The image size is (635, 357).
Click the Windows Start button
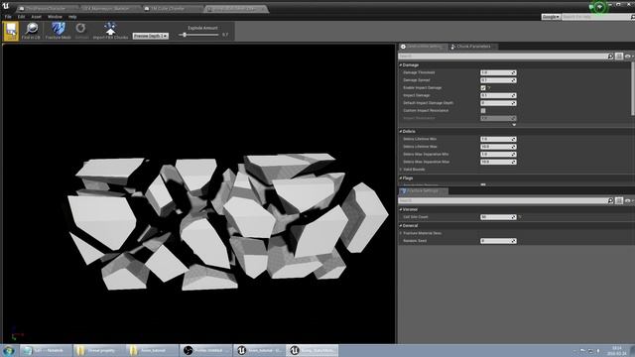8,350
